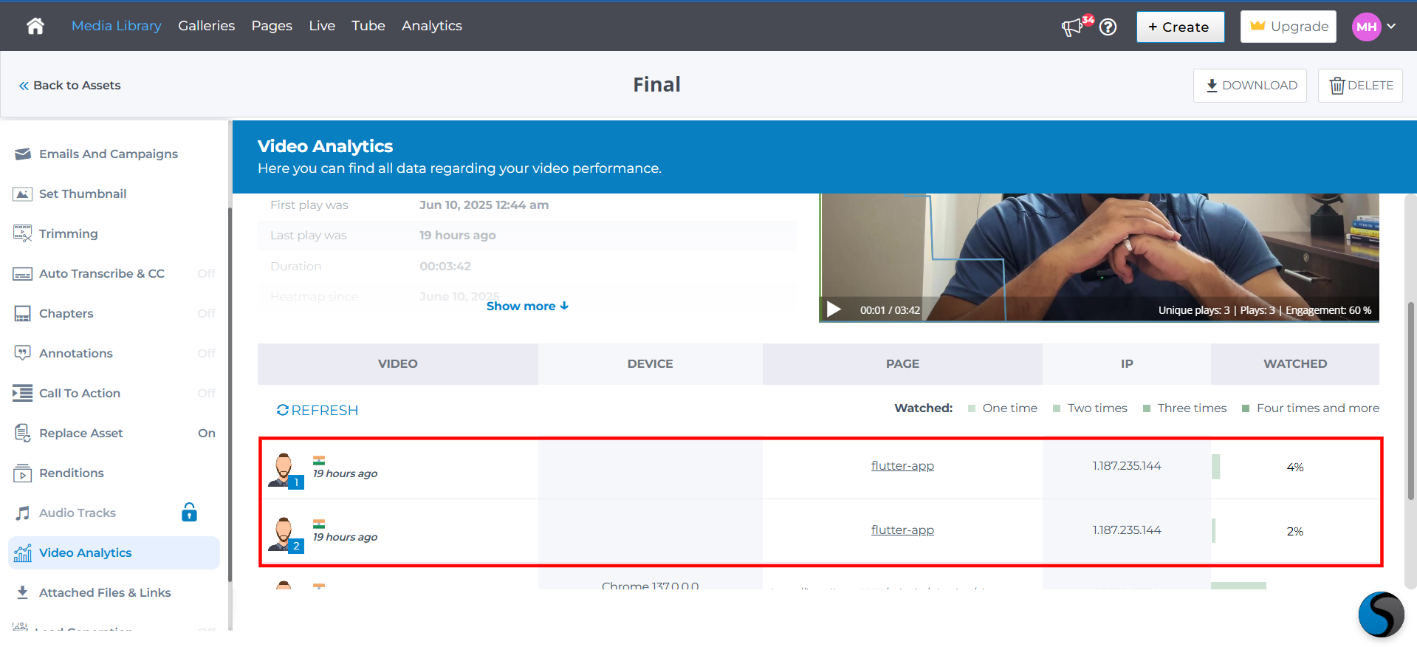Open the announcements megaphone icon
The width and height of the screenshot is (1417, 647).
pyautogui.click(x=1071, y=27)
